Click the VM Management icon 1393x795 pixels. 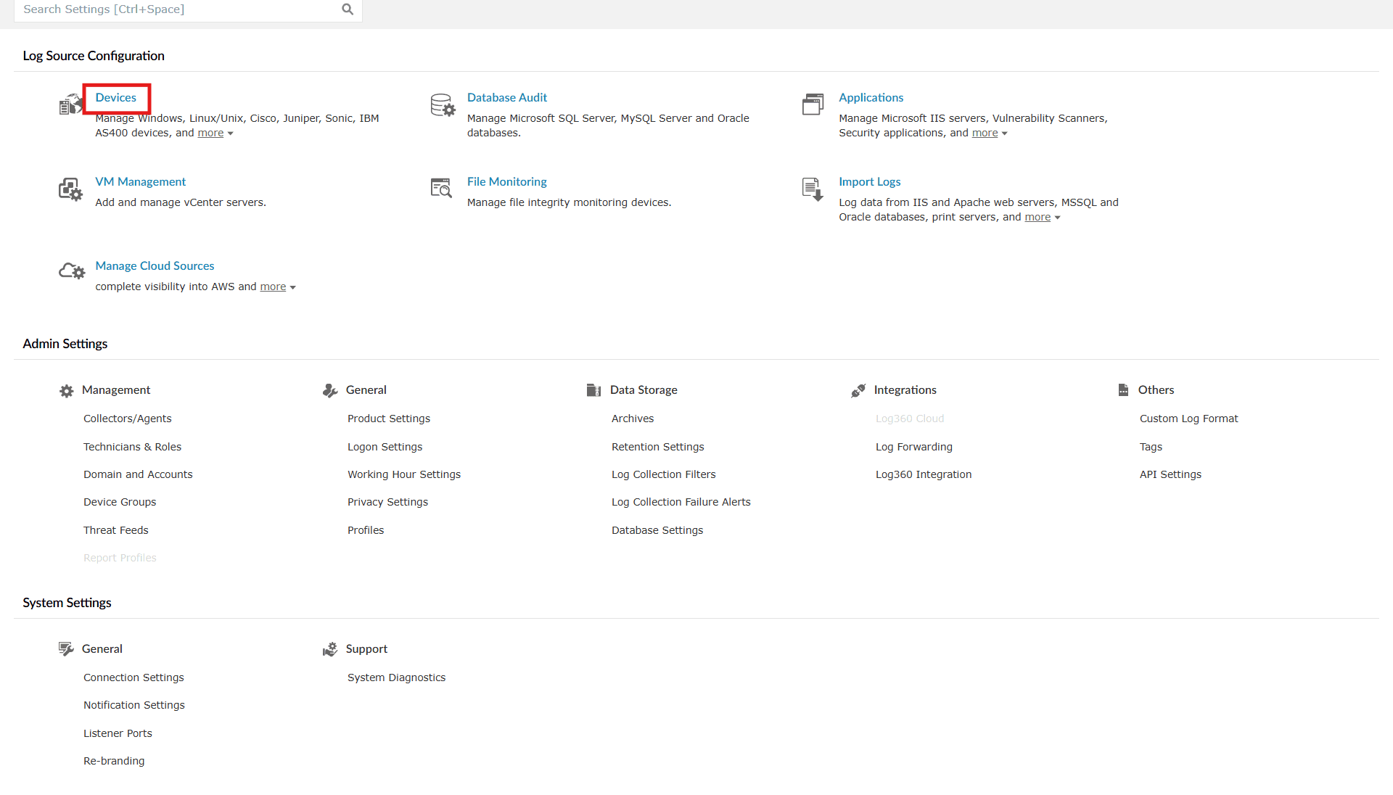click(x=70, y=189)
